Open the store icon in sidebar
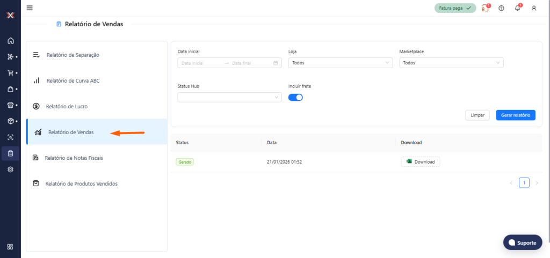The width and height of the screenshot is (550, 258). pyautogui.click(x=10, y=105)
